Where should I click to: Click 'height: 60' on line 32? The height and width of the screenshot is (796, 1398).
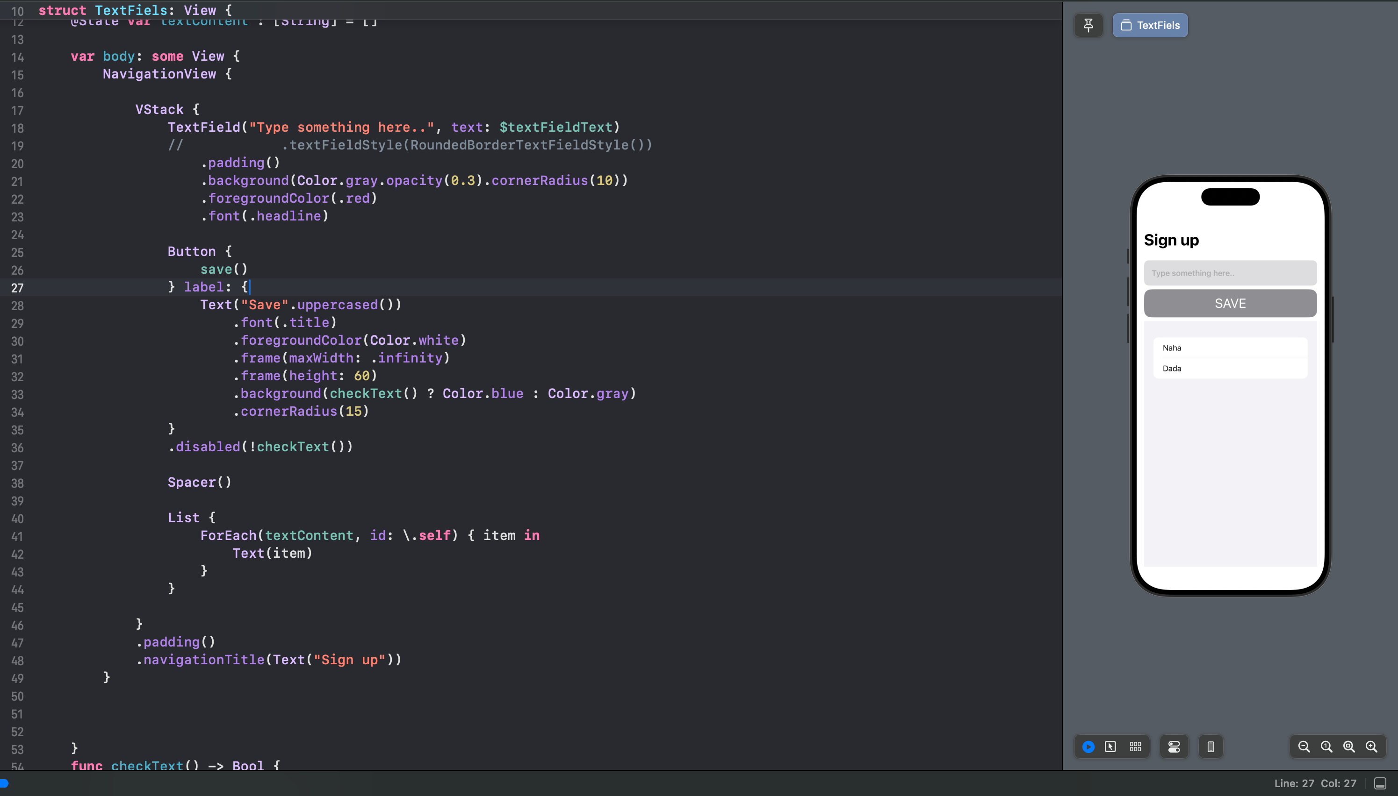point(329,376)
